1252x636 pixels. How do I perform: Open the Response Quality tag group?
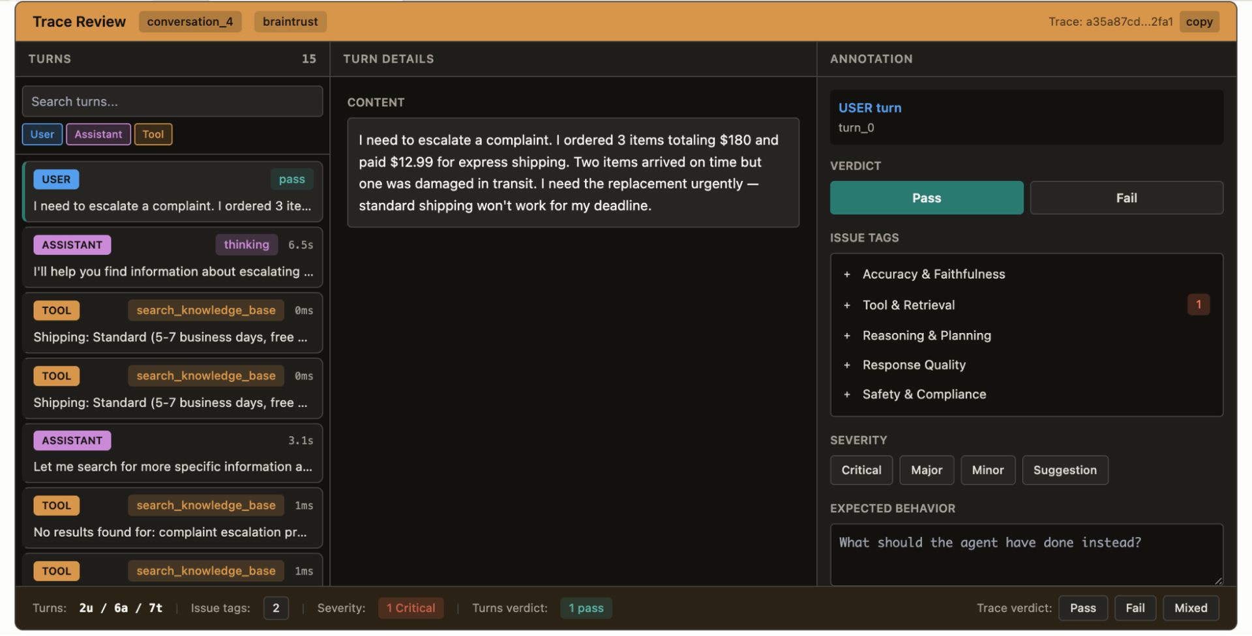1026,365
